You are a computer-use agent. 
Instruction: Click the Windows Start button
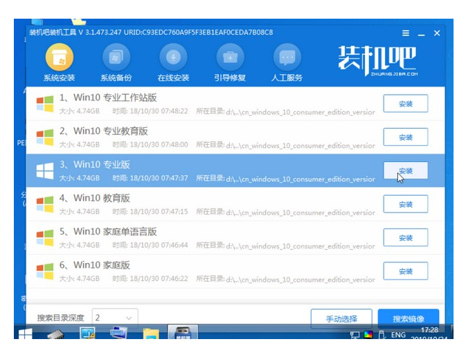tap(25, 336)
